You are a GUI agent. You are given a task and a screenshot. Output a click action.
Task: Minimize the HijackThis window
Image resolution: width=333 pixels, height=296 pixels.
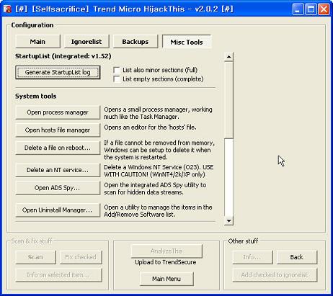(x=298, y=9)
